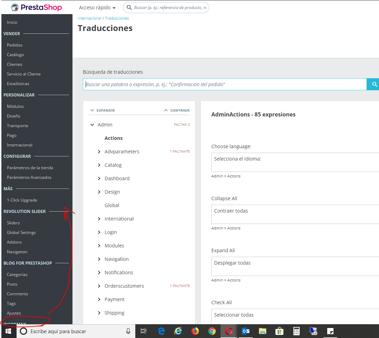Open 1-Click Upgrade in sidebar
The image size is (379, 338).
pyautogui.click(x=22, y=200)
